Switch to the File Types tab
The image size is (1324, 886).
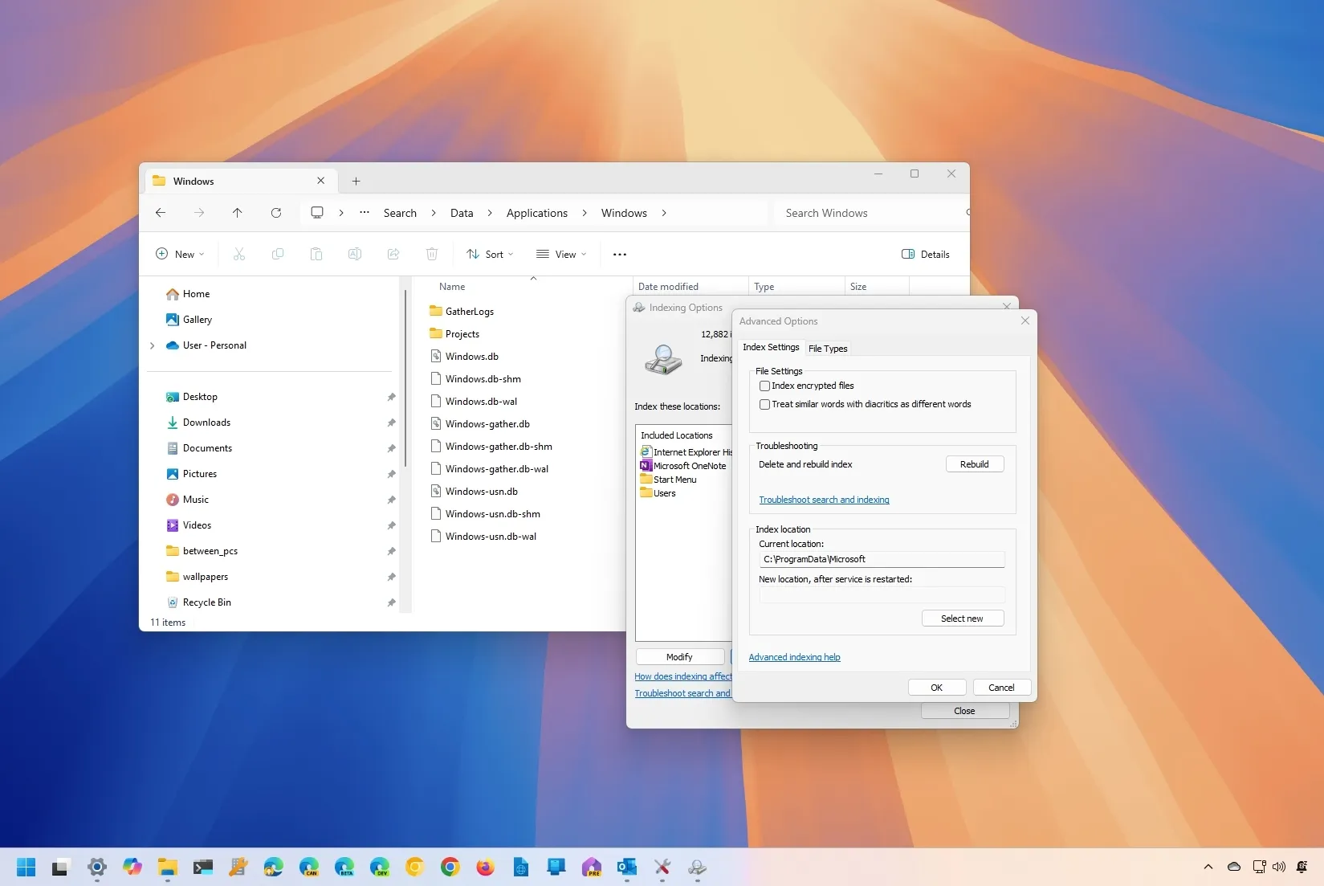(827, 349)
